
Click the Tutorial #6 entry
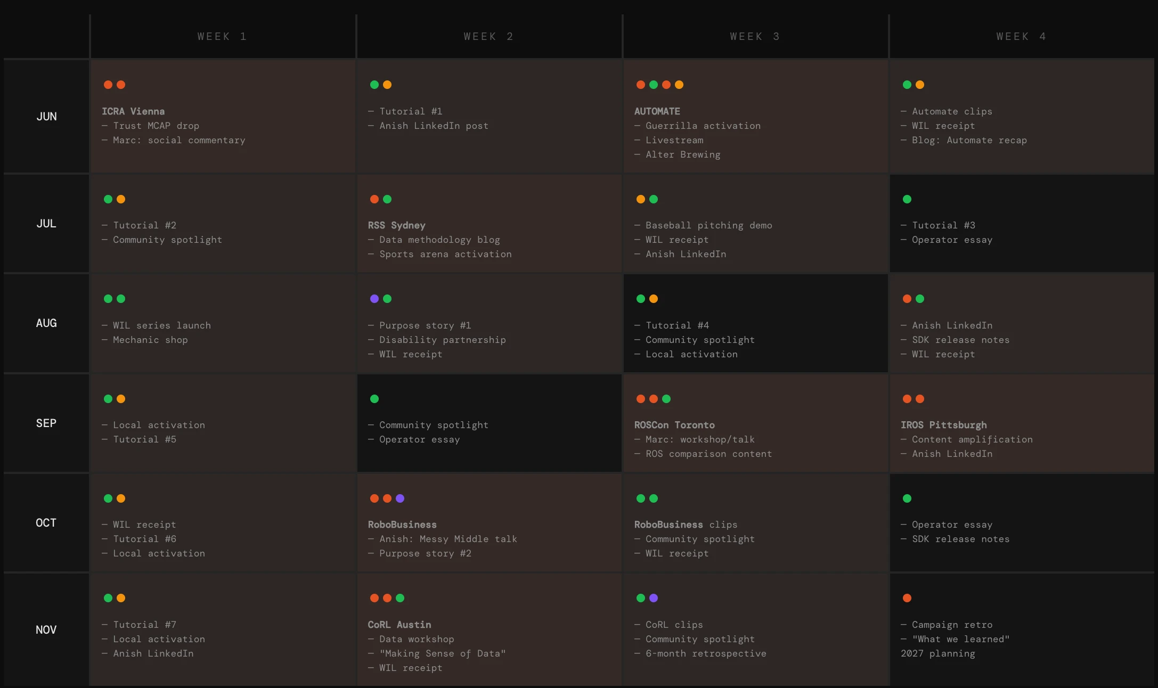click(138, 539)
